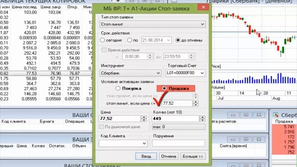297x167 pixels.
Task: Close the 'ВАШИ С...' orders panel
Action: pyautogui.click(x=258, y=115)
